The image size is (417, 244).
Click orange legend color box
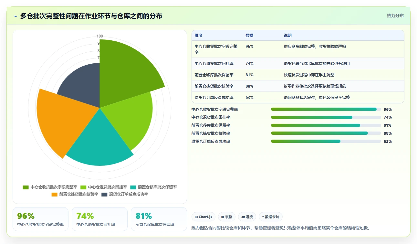(55, 194)
